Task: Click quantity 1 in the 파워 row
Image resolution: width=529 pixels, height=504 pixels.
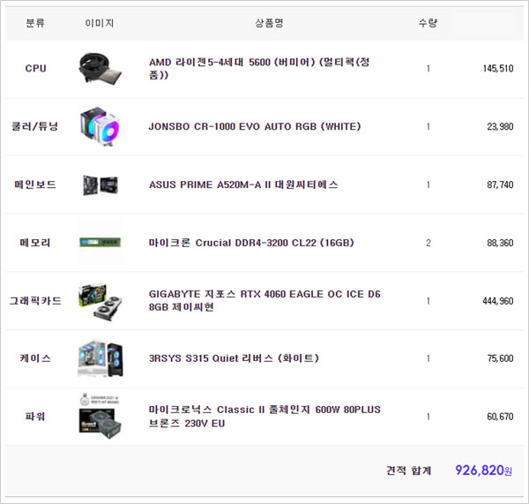Action: tap(428, 417)
